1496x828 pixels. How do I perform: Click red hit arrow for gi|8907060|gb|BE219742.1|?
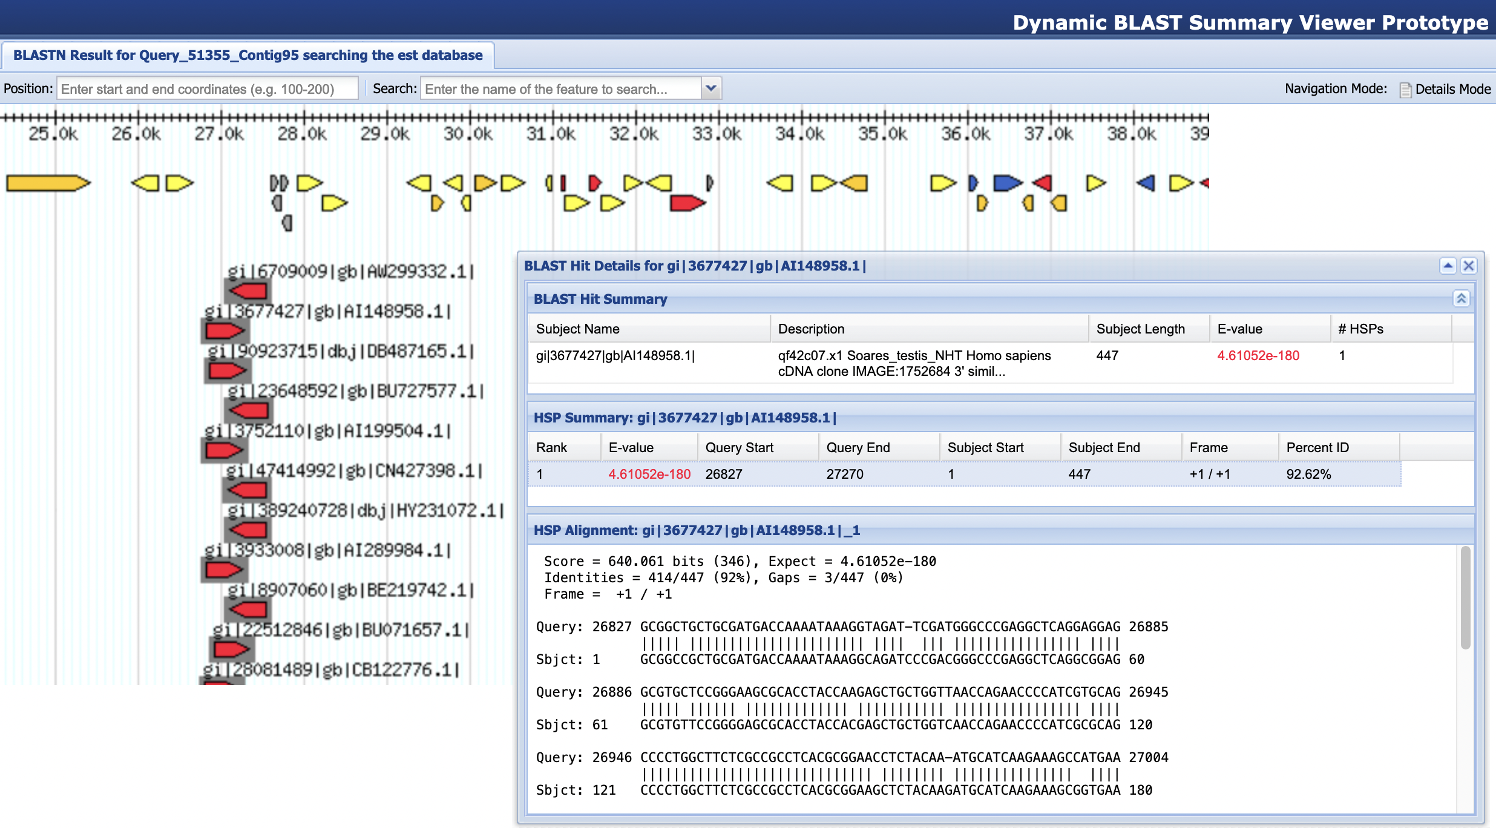coord(248,609)
